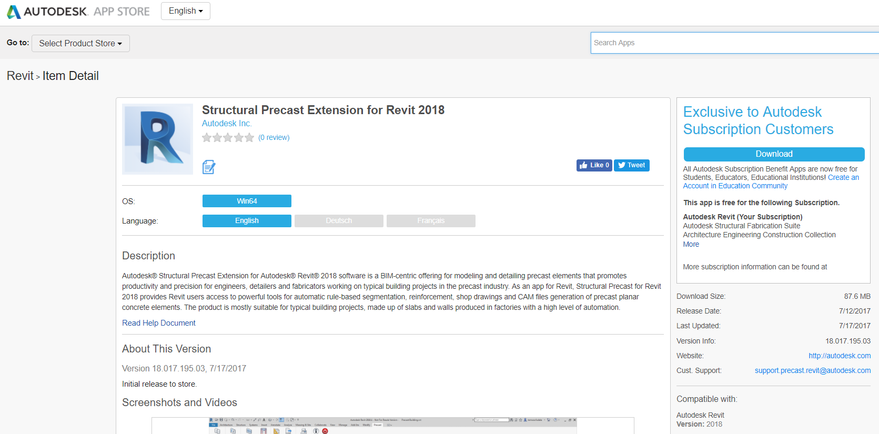The image size is (879, 434).
Task: Open the Autodesk Inc. publisher link
Action: [x=227, y=124]
